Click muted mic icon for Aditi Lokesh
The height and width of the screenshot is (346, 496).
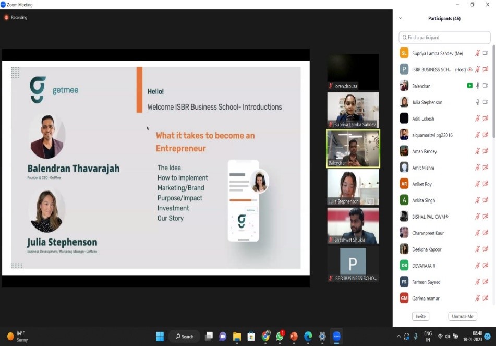[478, 118]
